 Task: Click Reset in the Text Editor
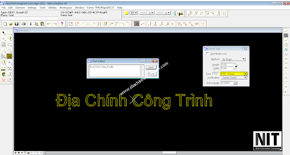(151, 74)
